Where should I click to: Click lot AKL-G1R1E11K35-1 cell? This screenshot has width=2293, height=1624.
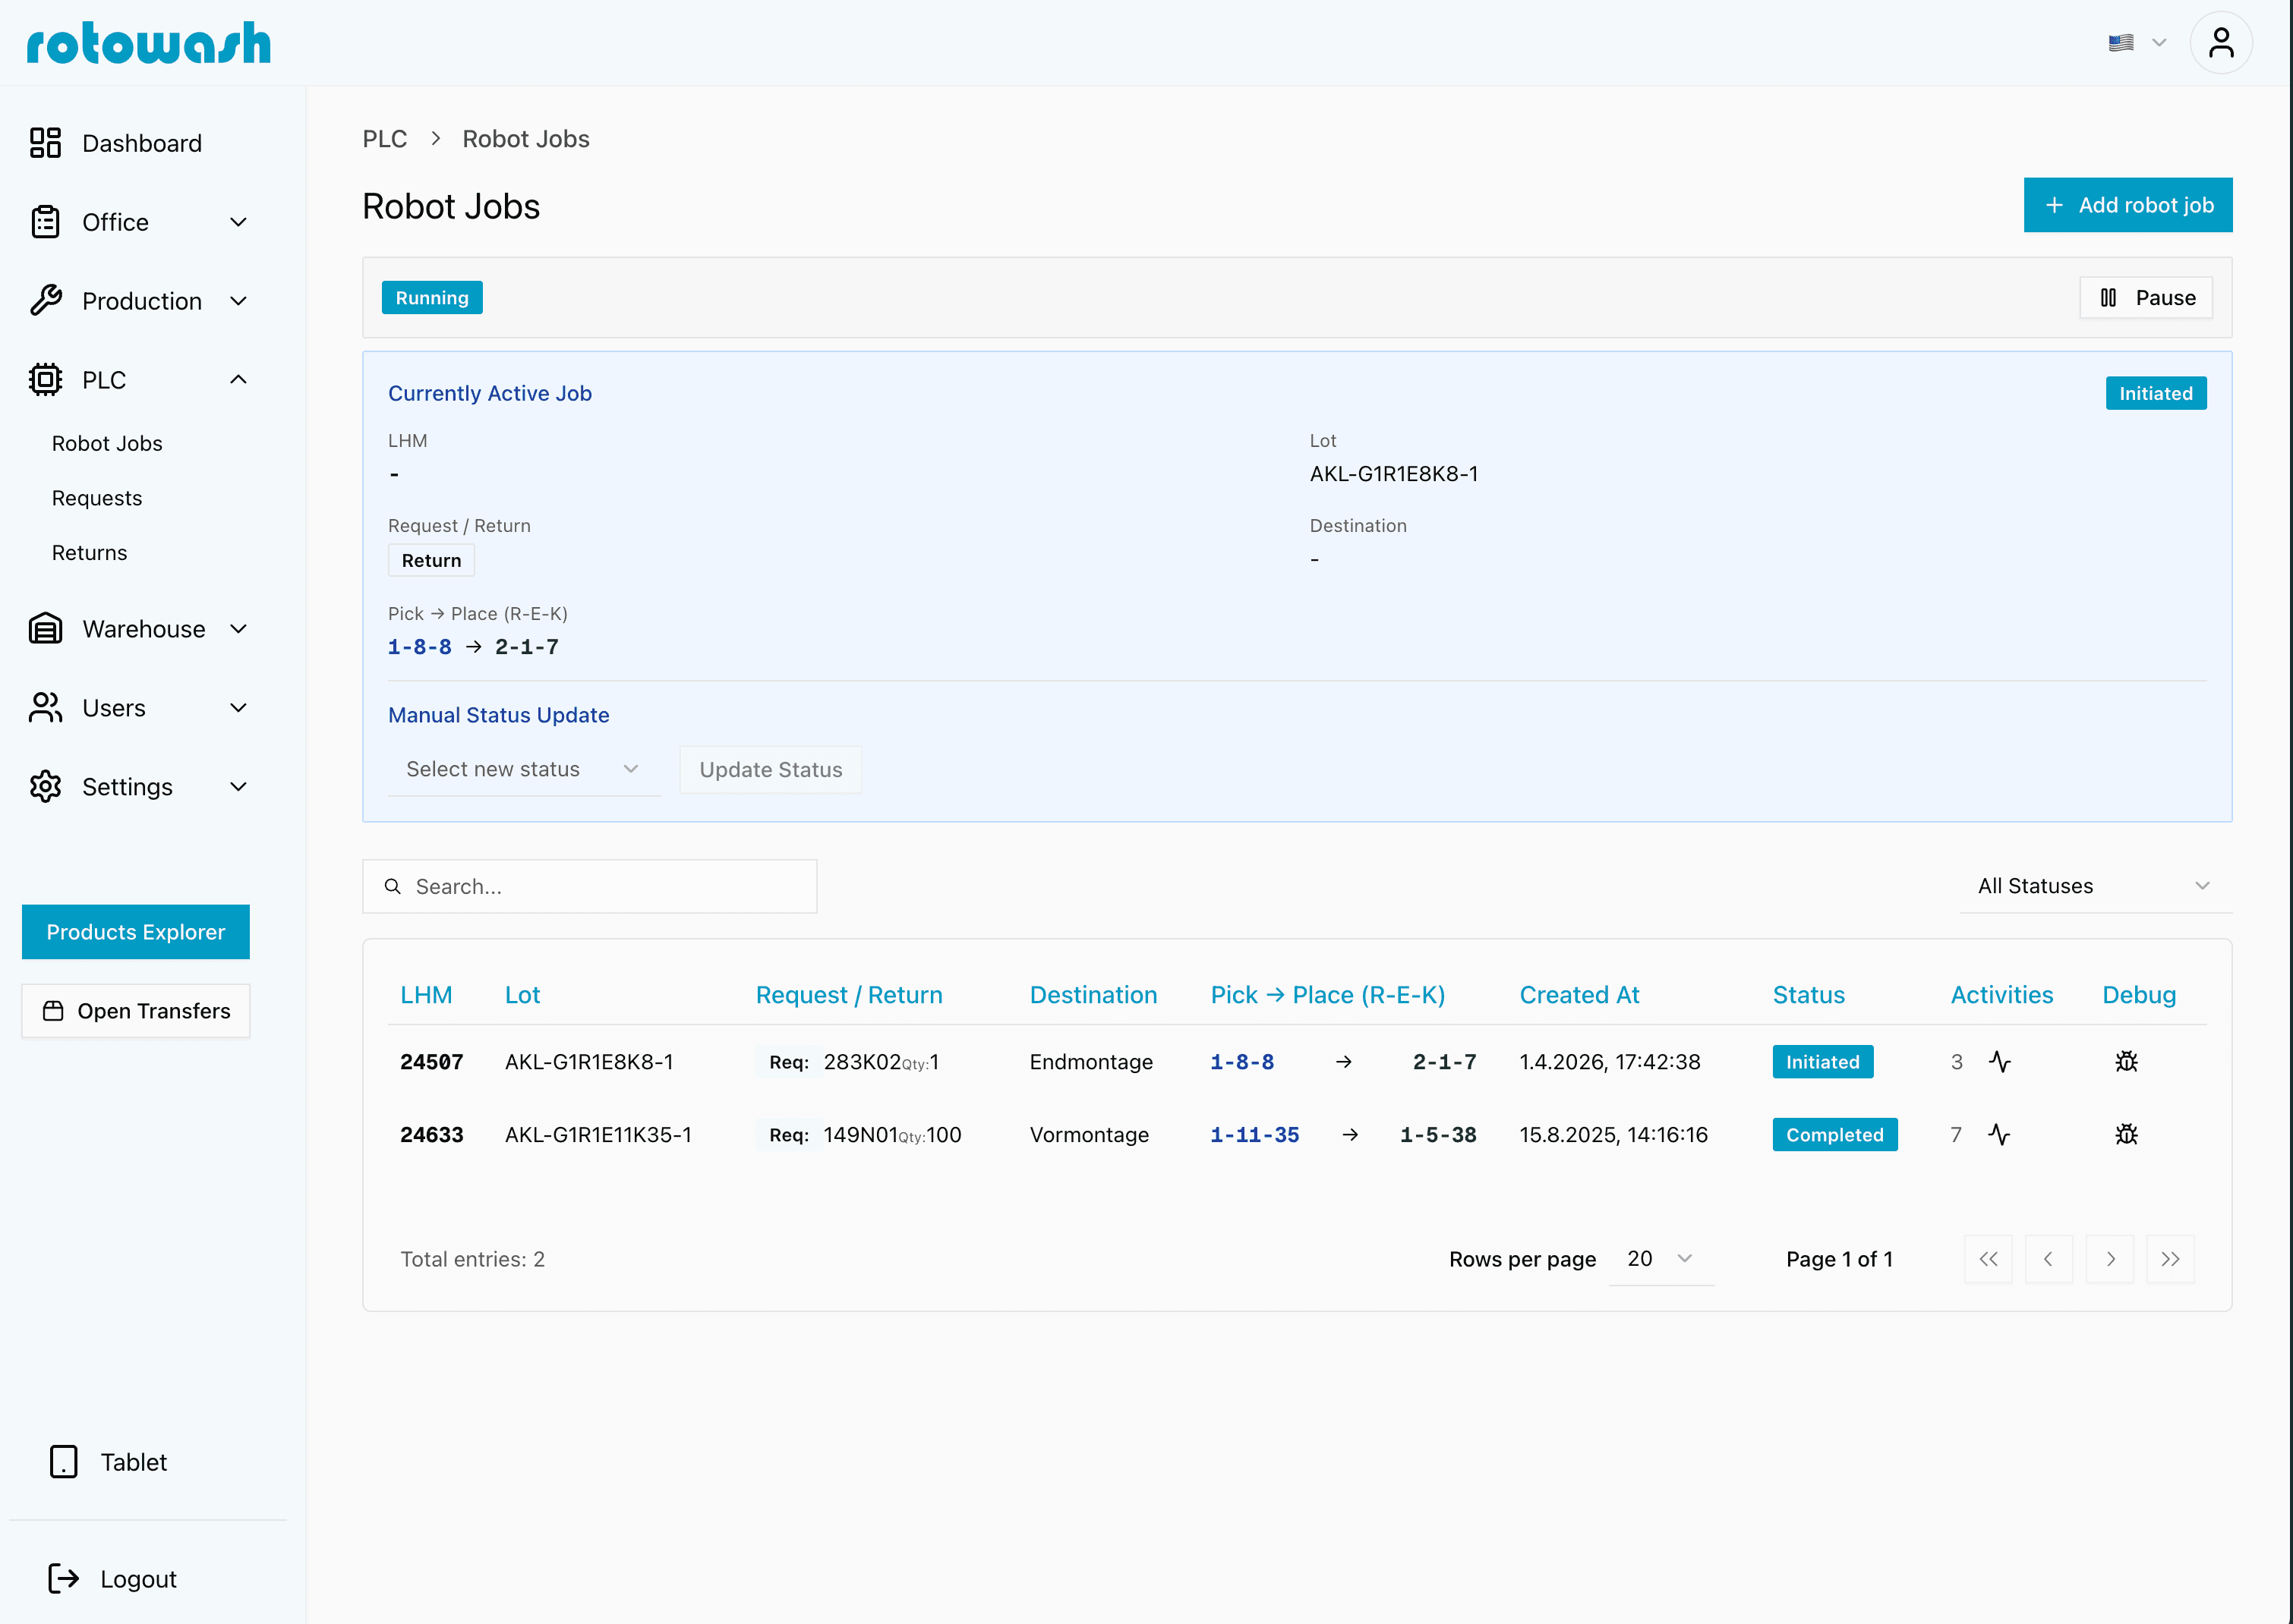(598, 1135)
